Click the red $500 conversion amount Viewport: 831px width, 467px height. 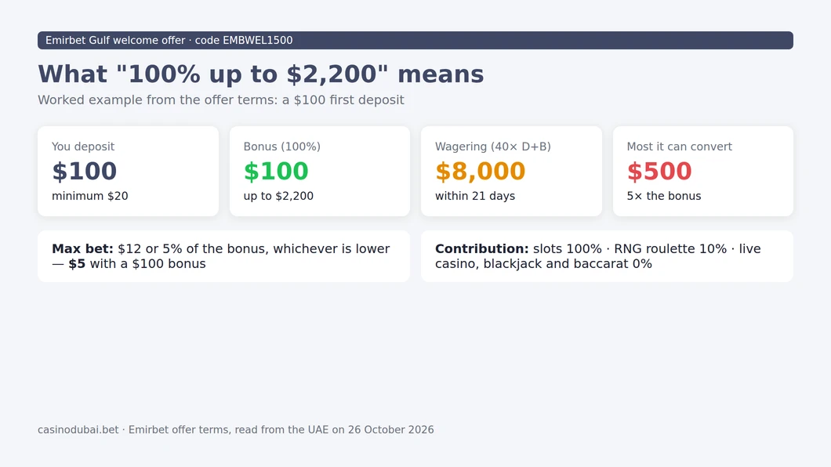click(659, 171)
